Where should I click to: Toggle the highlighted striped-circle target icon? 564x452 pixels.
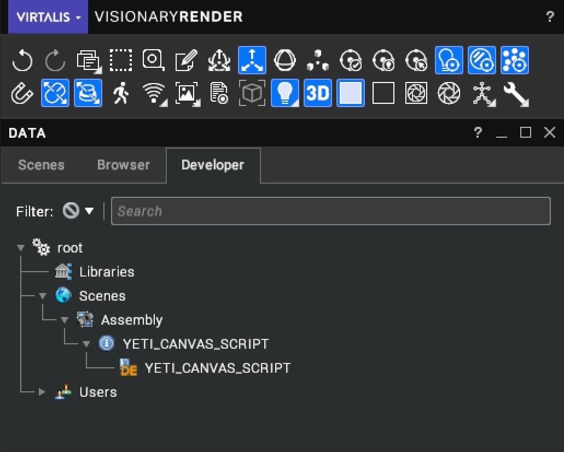click(x=481, y=60)
